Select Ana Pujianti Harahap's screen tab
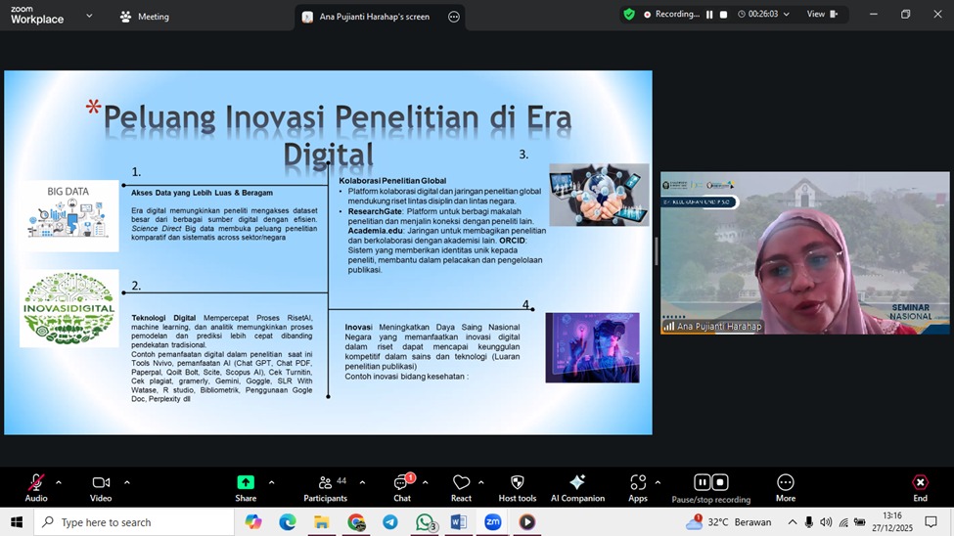 point(374,17)
